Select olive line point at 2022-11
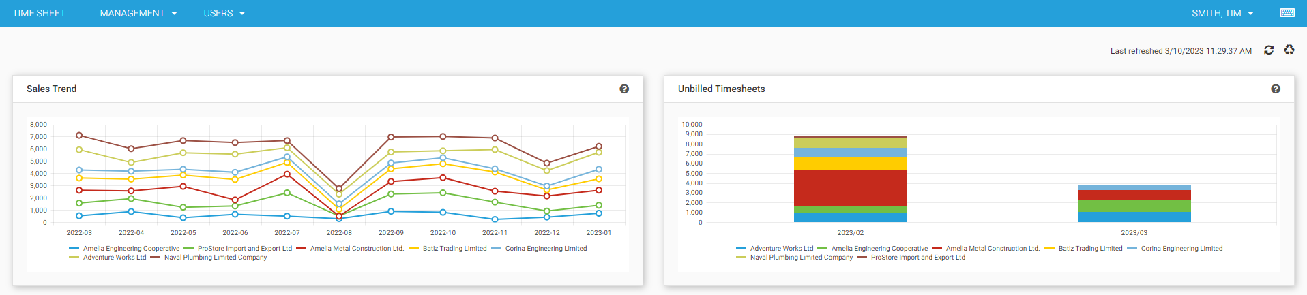This screenshot has width=1307, height=295. (x=495, y=149)
